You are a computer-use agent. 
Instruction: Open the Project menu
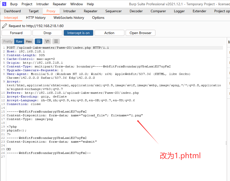(27, 4)
